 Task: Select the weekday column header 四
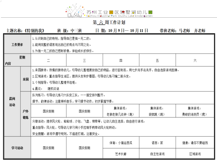click(120, 60)
